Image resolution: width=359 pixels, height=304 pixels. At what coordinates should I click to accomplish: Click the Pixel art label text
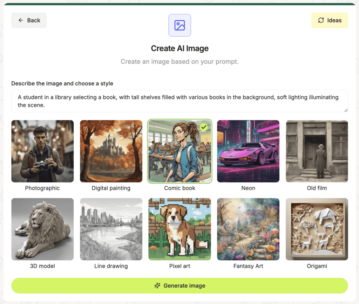click(x=180, y=266)
